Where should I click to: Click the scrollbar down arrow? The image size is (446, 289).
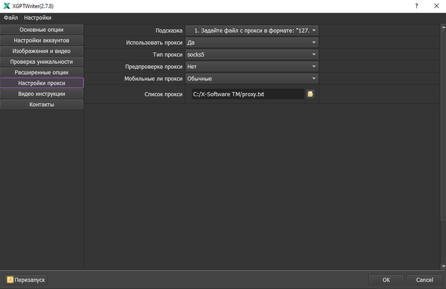click(x=443, y=266)
